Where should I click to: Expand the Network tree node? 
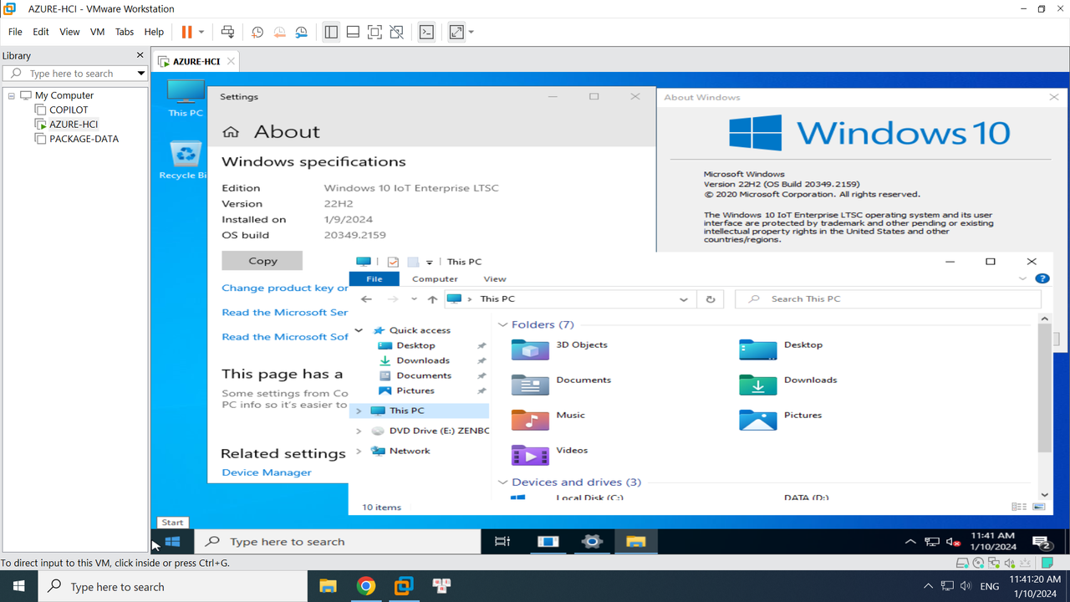(359, 451)
